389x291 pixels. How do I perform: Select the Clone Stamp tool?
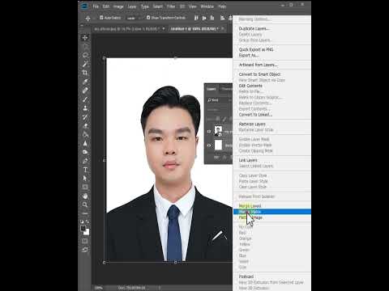(85, 108)
